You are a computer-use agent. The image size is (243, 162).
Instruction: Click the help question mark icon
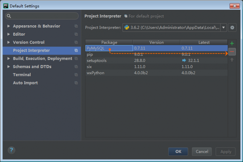11,150
